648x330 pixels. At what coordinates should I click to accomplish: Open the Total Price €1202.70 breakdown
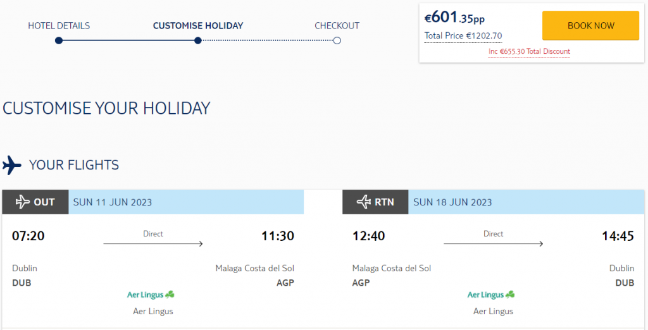click(463, 36)
